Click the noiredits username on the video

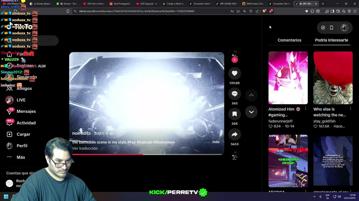tap(81, 133)
